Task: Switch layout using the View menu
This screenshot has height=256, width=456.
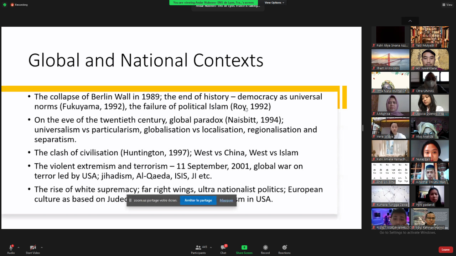Action: (447, 5)
